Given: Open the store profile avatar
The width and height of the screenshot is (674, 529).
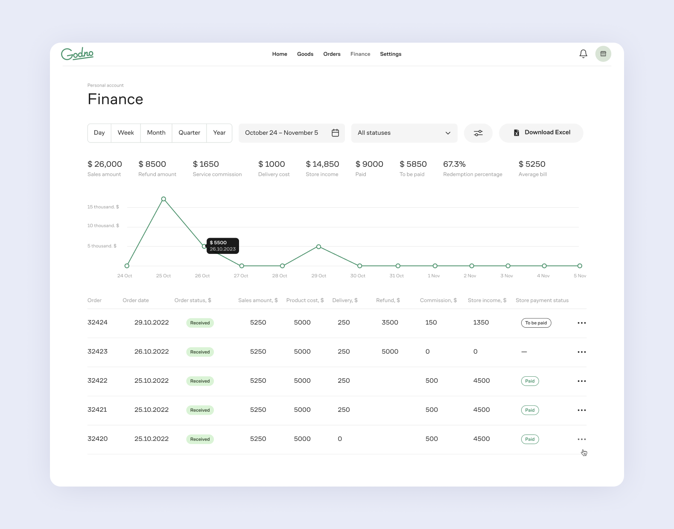Looking at the screenshot, I should coord(603,54).
